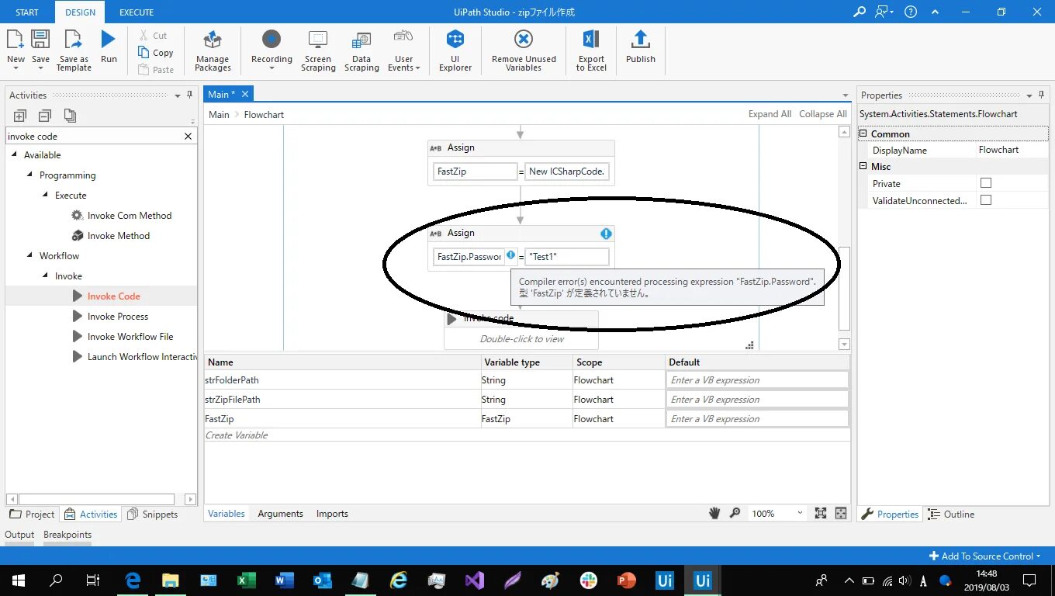The image size is (1055, 596).
Task: Select Invoke Method activity
Action: (x=118, y=236)
